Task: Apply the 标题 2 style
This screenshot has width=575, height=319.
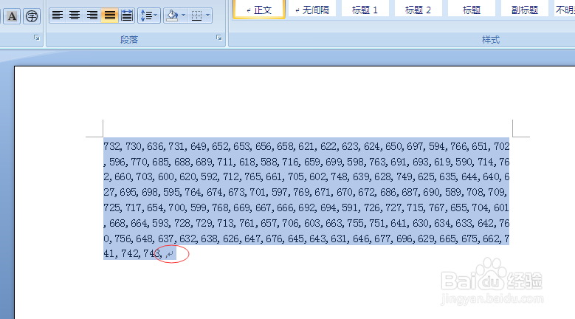Action: [x=418, y=9]
